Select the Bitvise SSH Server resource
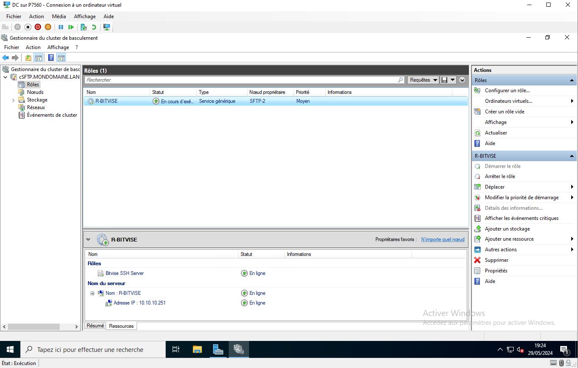The image size is (578, 368). pyautogui.click(x=125, y=273)
